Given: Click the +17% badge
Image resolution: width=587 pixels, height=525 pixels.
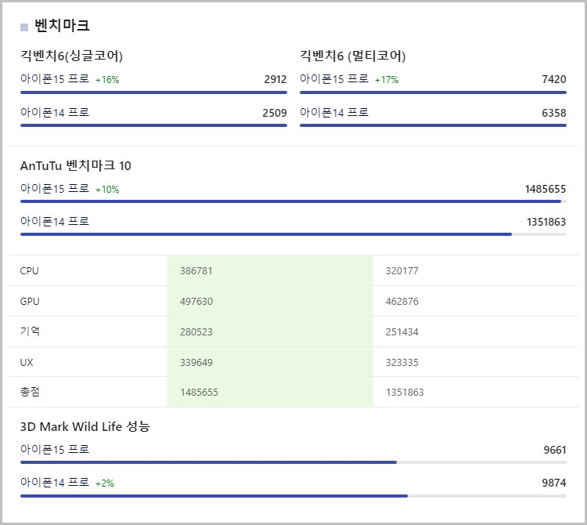Looking at the screenshot, I should [387, 80].
